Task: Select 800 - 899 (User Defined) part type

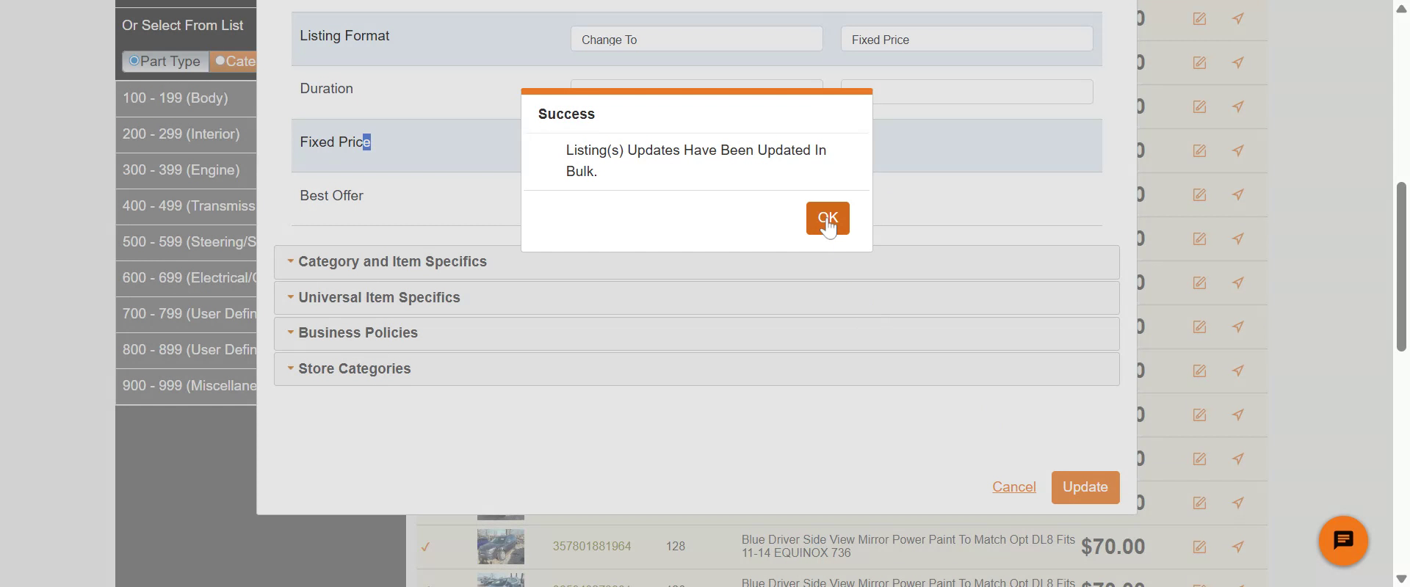Action: pos(186,350)
